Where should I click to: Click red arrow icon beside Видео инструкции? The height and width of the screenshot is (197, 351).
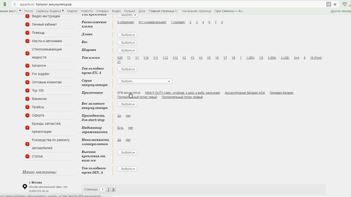click(27, 16)
